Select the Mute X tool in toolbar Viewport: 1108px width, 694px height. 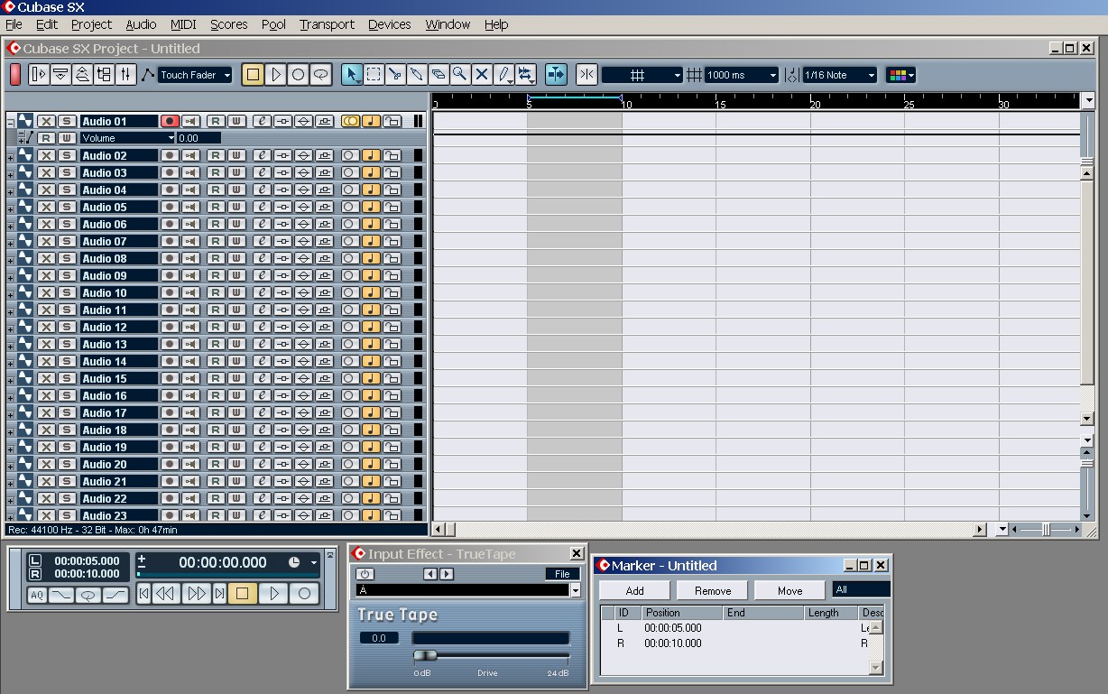(482, 75)
